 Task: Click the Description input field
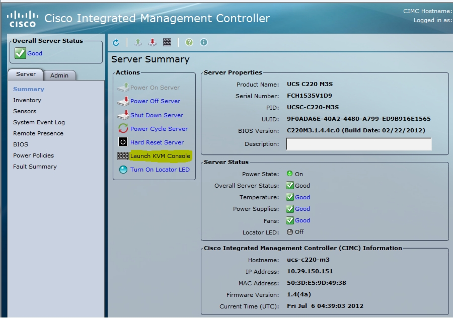[x=359, y=144]
